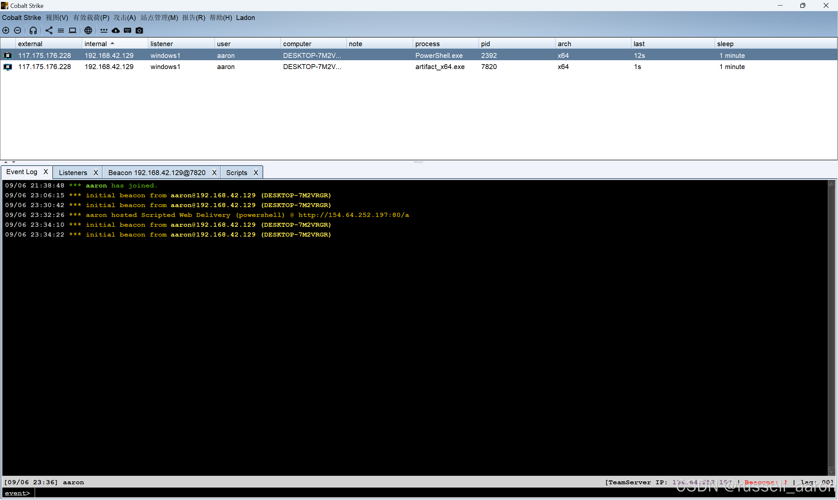
Task: Open screenshots camera toolbar icon
Action: [139, 30]
